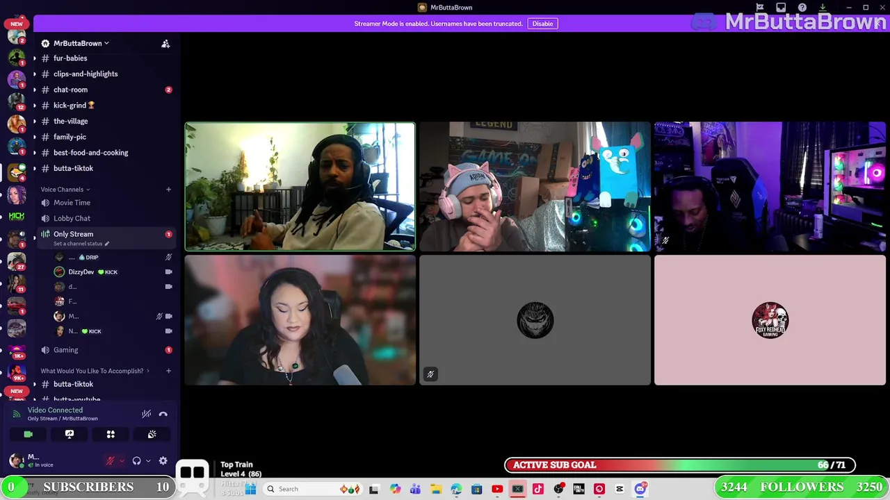Expand the clips-and-highlights channel arrow
The width and height of the screenshot is (890, 500).
coord(34,74)
